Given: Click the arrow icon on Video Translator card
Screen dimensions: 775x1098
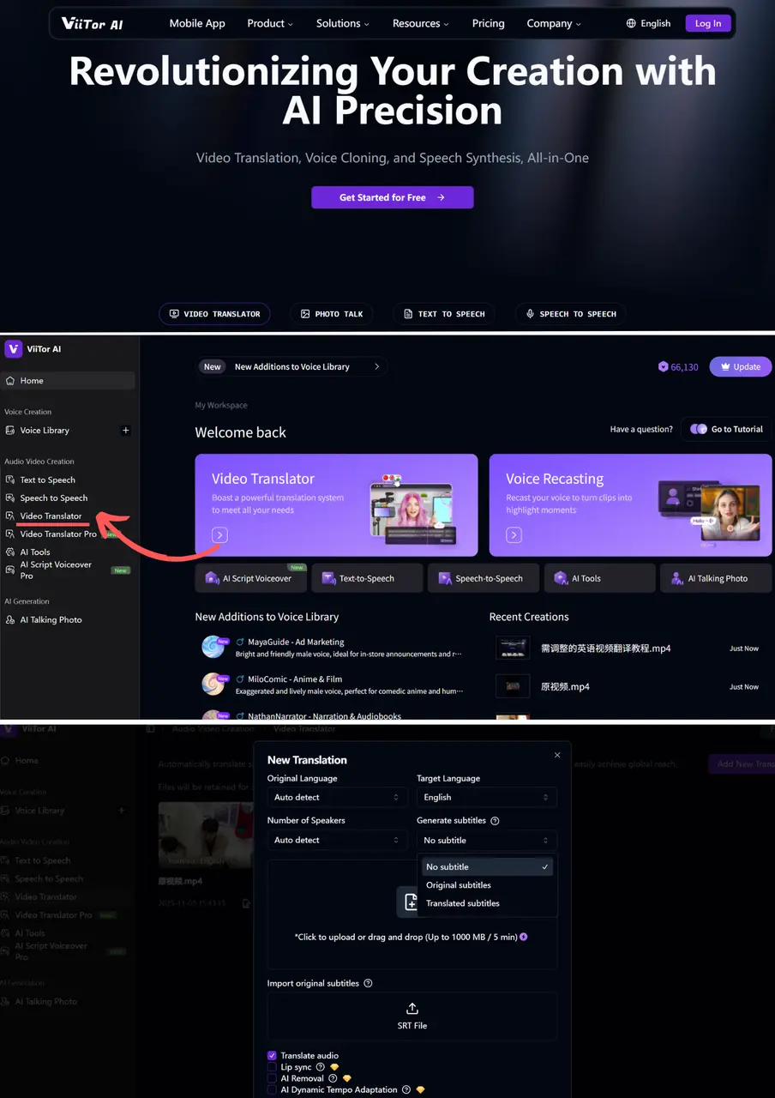Looking at the screenshot, I should pyautogui.click(x=219, y=535).
